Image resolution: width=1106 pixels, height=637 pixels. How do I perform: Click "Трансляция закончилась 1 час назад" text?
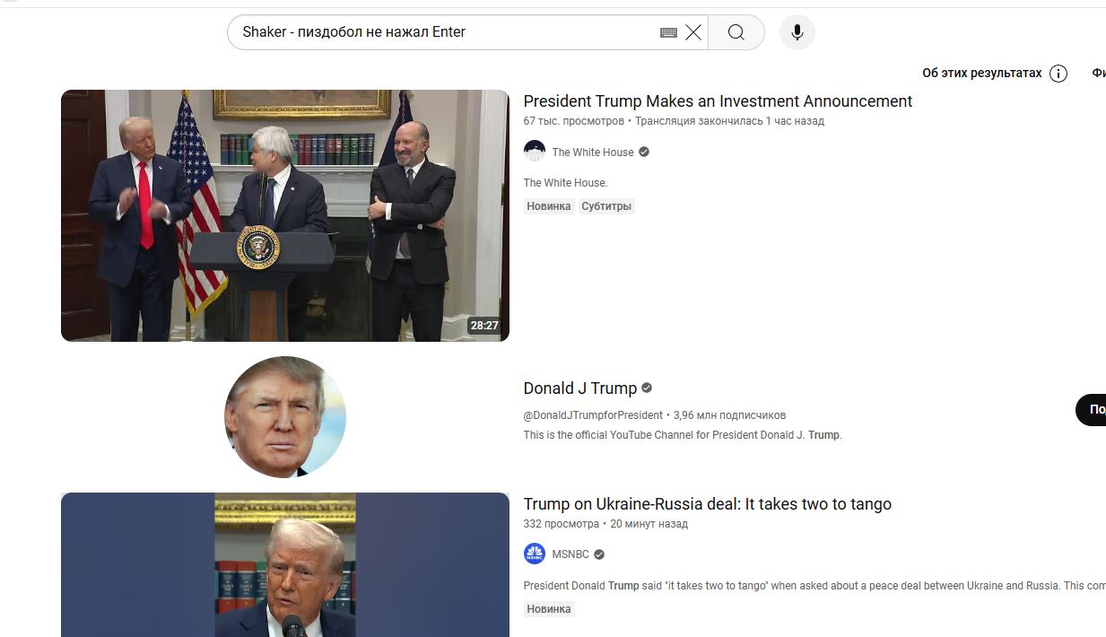click(x=729, y=121)
